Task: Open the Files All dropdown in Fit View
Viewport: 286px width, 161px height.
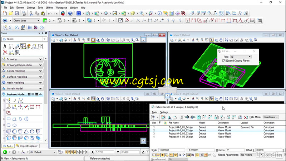Action: click(x=241, y=57)
